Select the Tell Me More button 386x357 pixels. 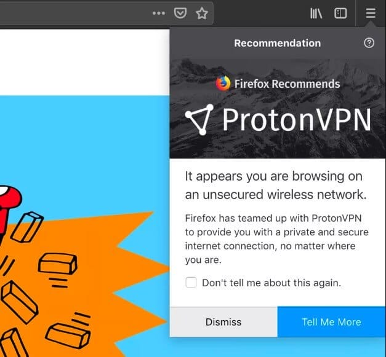tap(331, 322)
